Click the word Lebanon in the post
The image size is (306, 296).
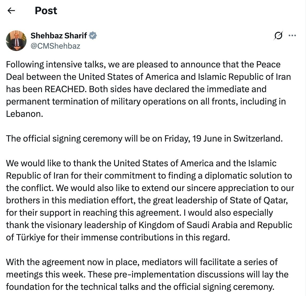coord(24,114)
